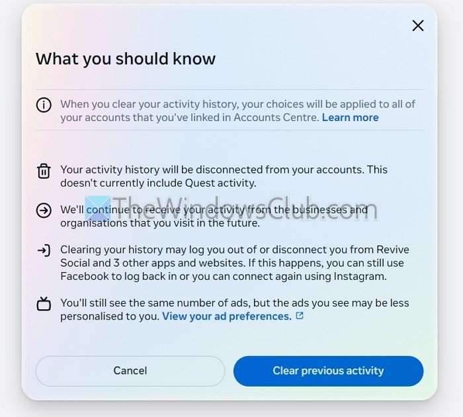Open the Learn more link
The height and width of the screenshot is (417, 463).
pyautogui.click(x=350, y=117)
